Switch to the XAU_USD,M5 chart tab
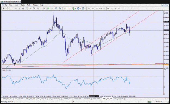Screen dimensions: 170x104 (x=19, y=99)
